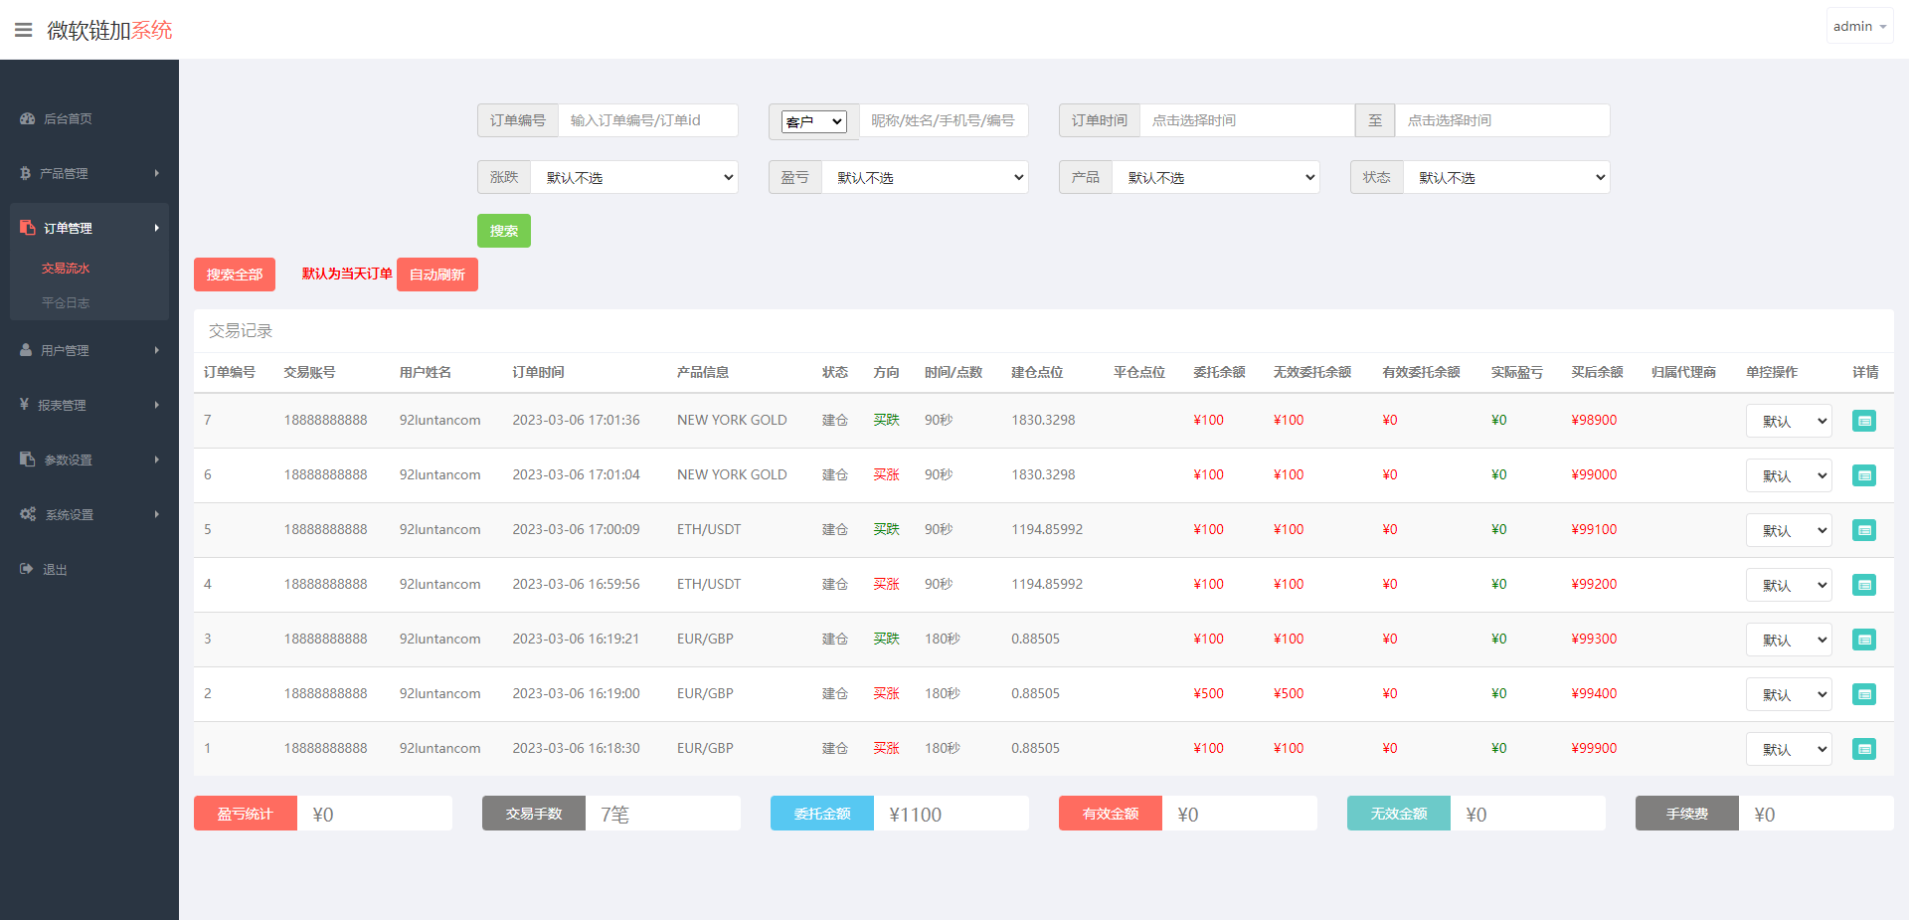
Task: Open details icon for order 7
Action: 1863,421
